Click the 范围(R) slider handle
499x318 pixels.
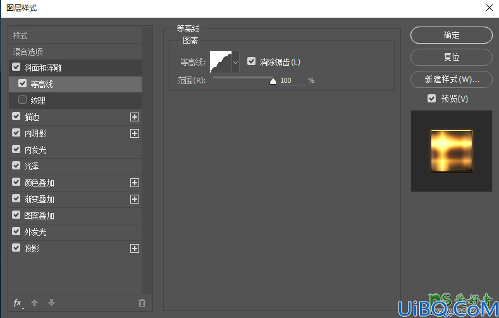click(x=273, y=82)
